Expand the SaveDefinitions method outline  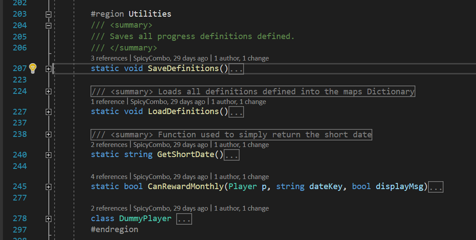click(48, 69)
